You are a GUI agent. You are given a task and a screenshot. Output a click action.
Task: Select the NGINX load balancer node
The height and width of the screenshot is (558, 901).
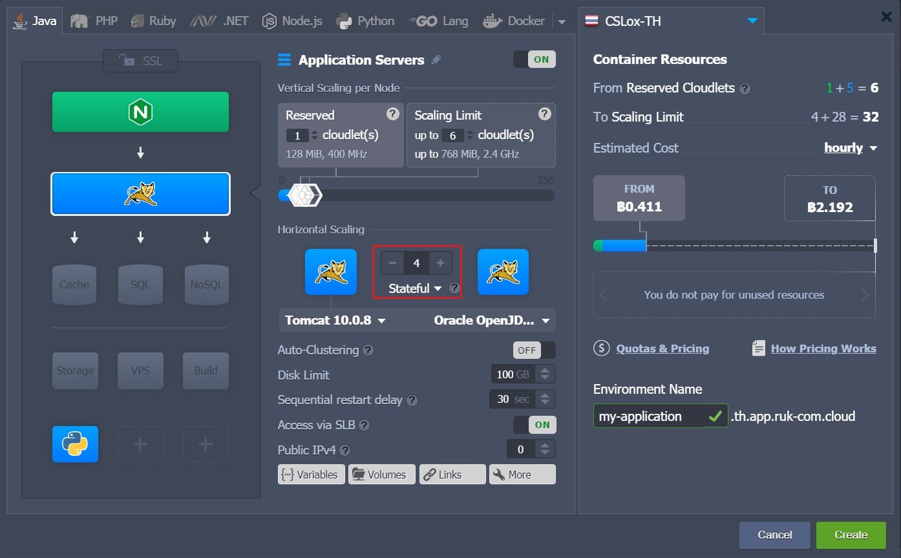140,112
